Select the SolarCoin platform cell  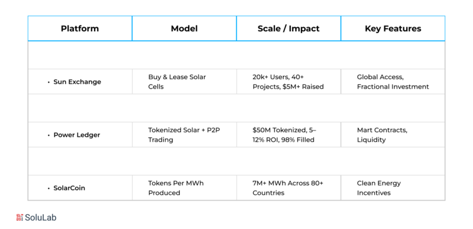[x=80, y=188]
